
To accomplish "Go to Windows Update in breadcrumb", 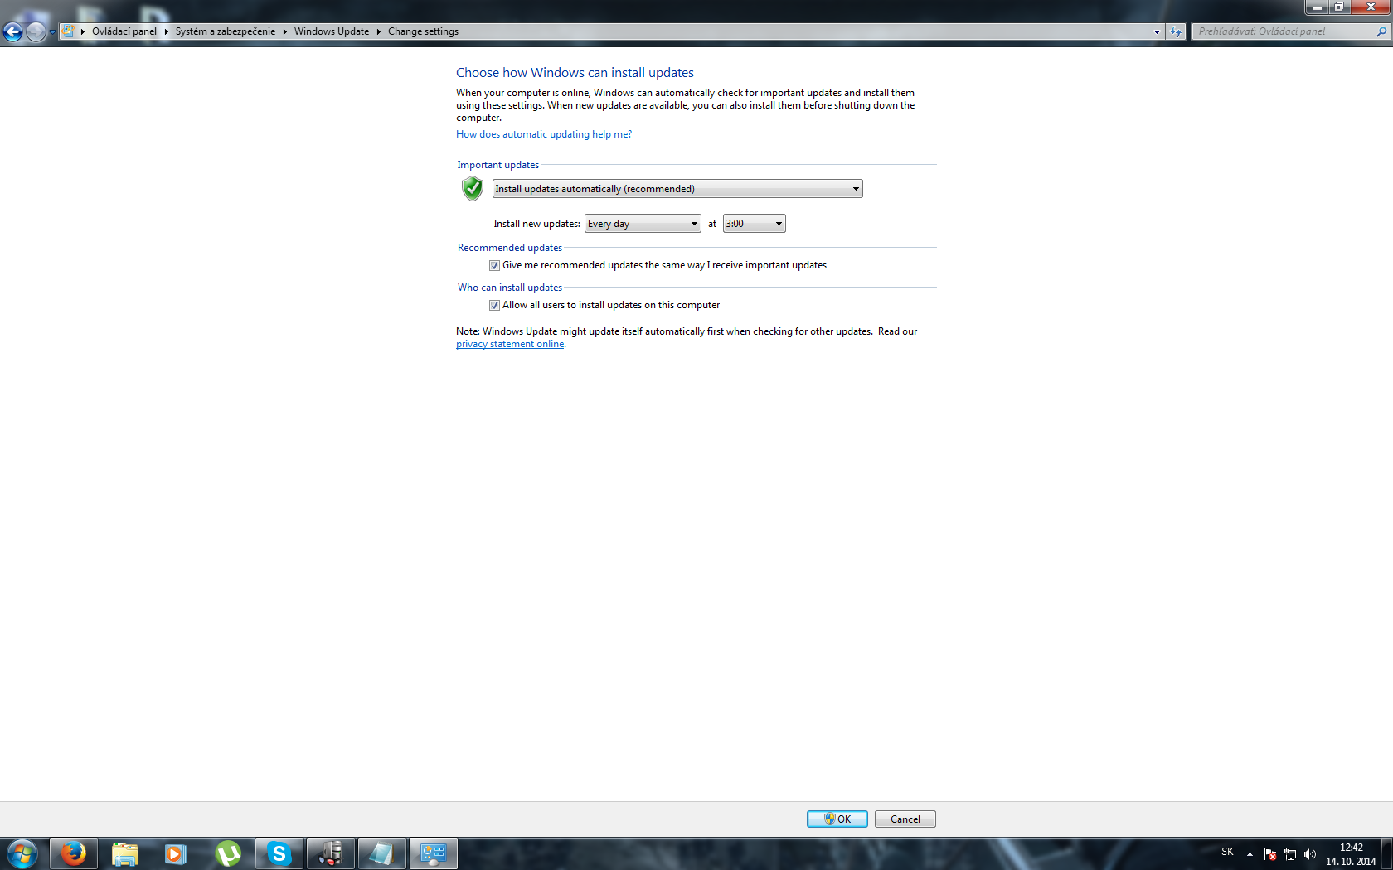I will (331, 31).
